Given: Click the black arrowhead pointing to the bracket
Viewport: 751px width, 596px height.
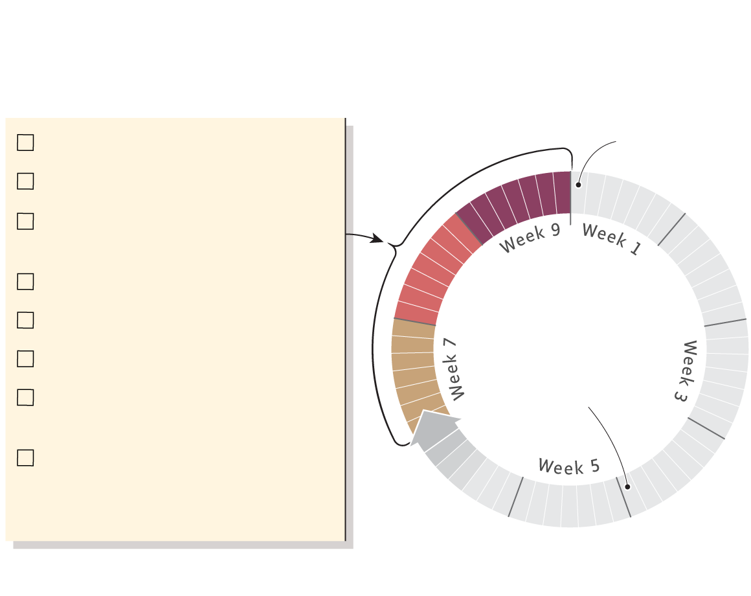Looking at the screenshot, I should pyautogui.click(x=375, y=238).
